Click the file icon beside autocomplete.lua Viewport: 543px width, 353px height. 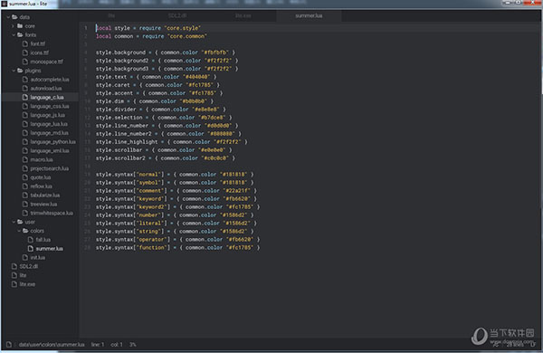click(x=25, y=80)
